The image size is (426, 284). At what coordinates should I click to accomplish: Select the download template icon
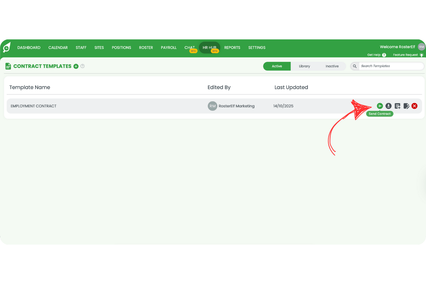pos(388,106)
